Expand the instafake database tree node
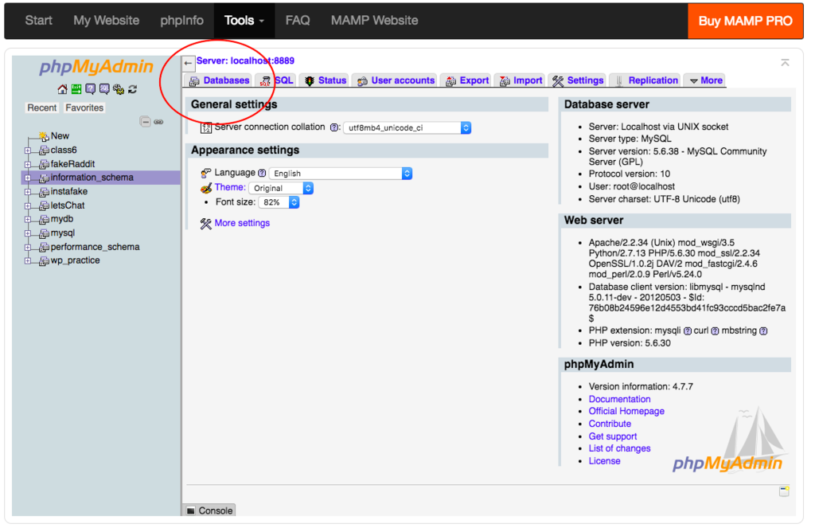This screenshot has height=528, width=815. 28,192
